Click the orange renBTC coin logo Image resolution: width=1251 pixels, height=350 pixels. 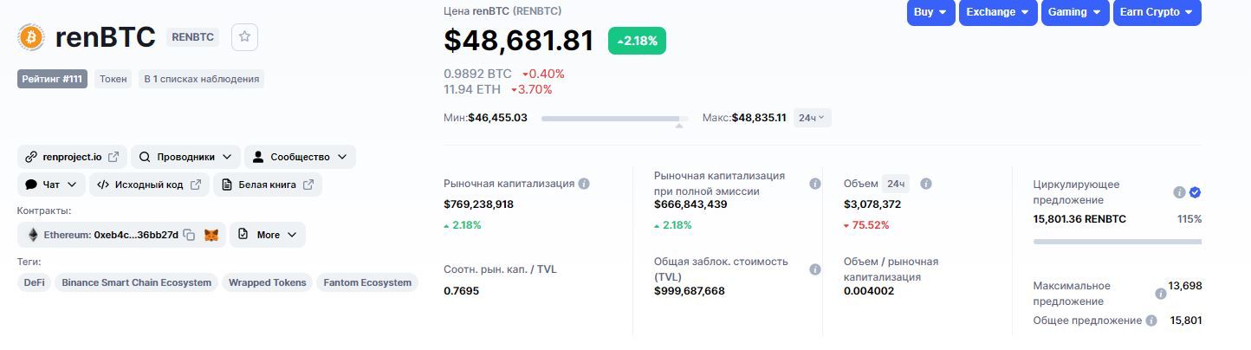tap(31, 37)
